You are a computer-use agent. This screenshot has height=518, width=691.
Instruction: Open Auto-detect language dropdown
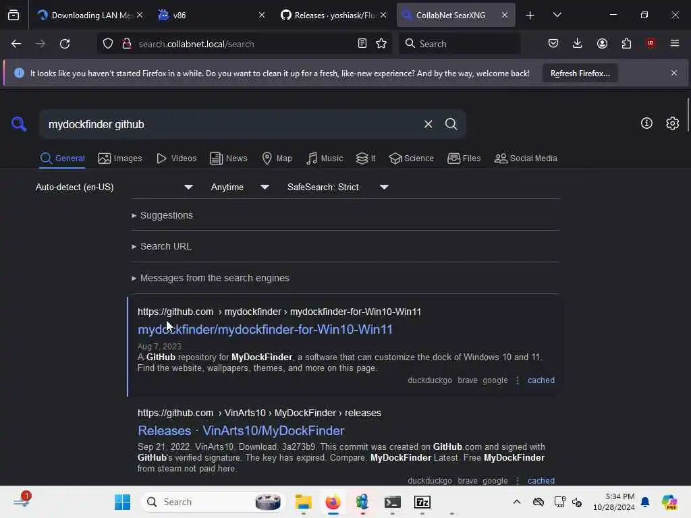pos(114,188)
